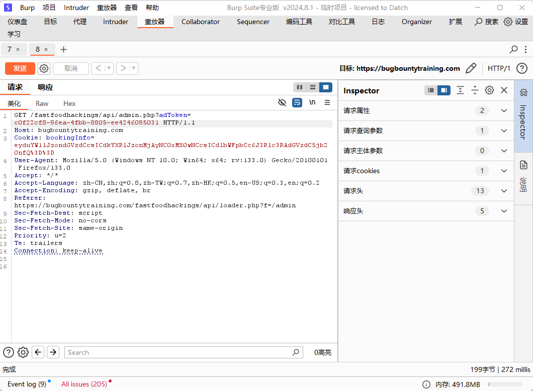Switch to the 响应 tab
The image size is (533, 391).
tap(45, 87)
